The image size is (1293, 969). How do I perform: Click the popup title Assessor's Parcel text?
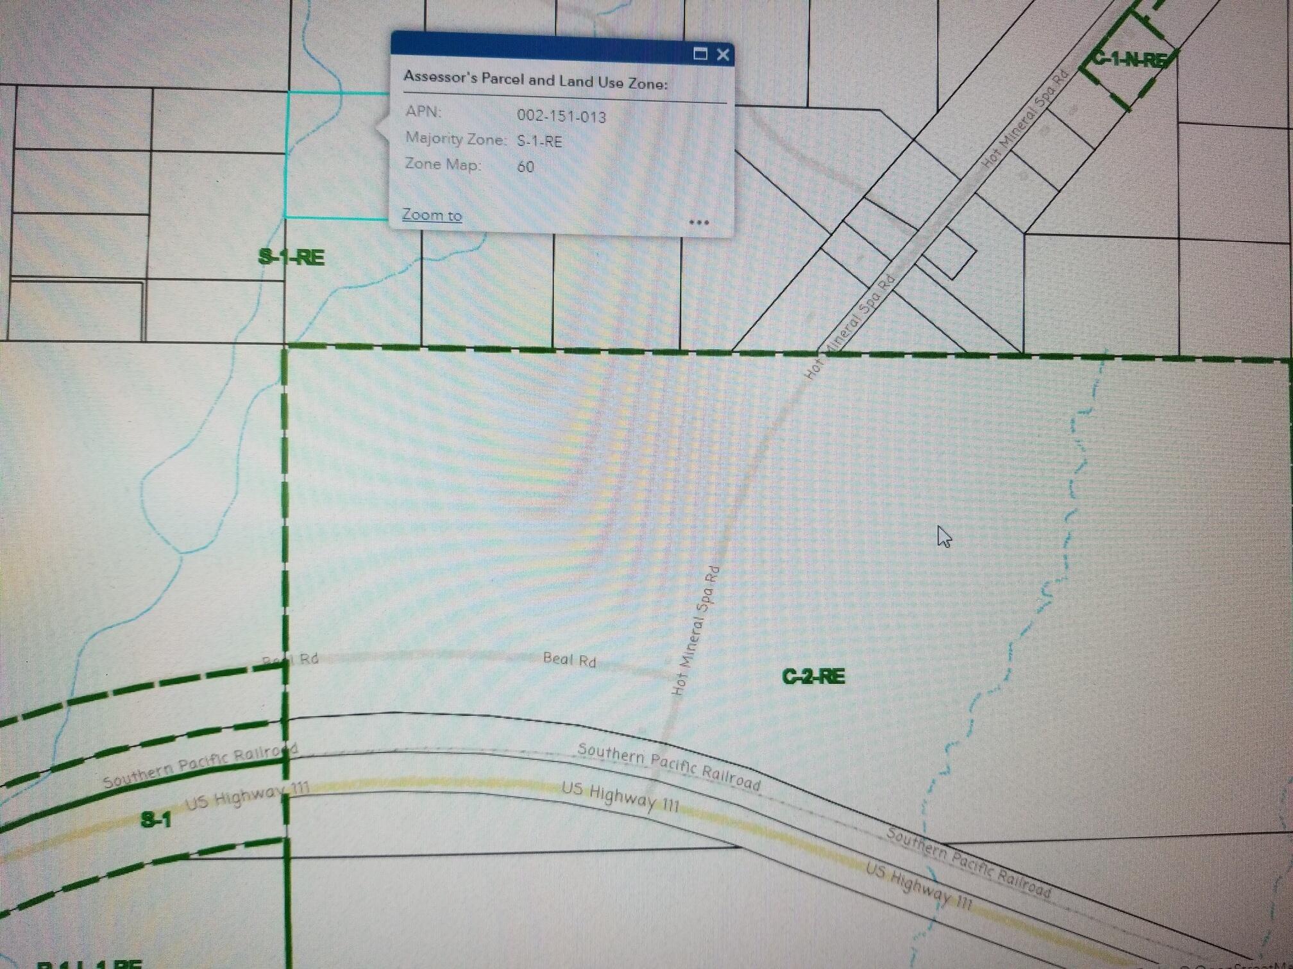coord(535,80)
